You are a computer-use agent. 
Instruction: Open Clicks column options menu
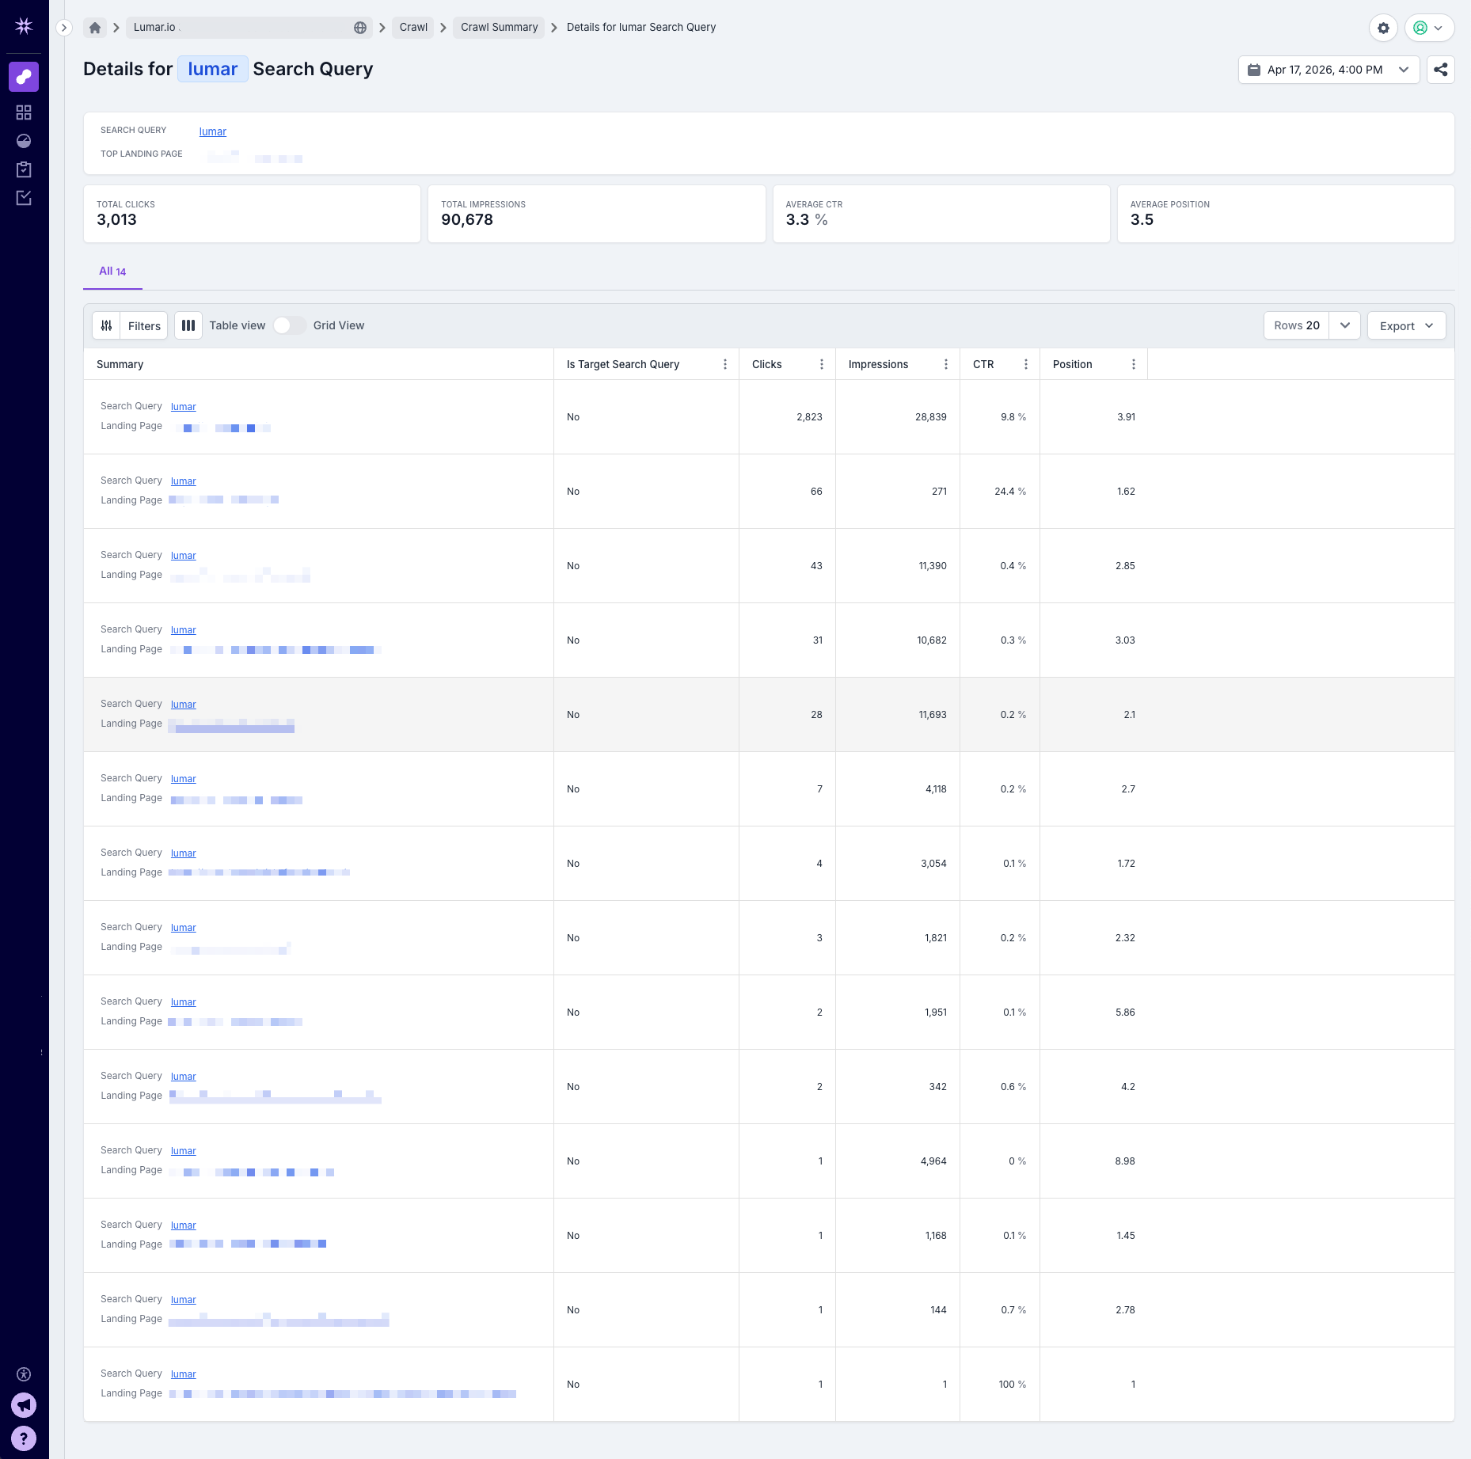click(x=821, y=364)
